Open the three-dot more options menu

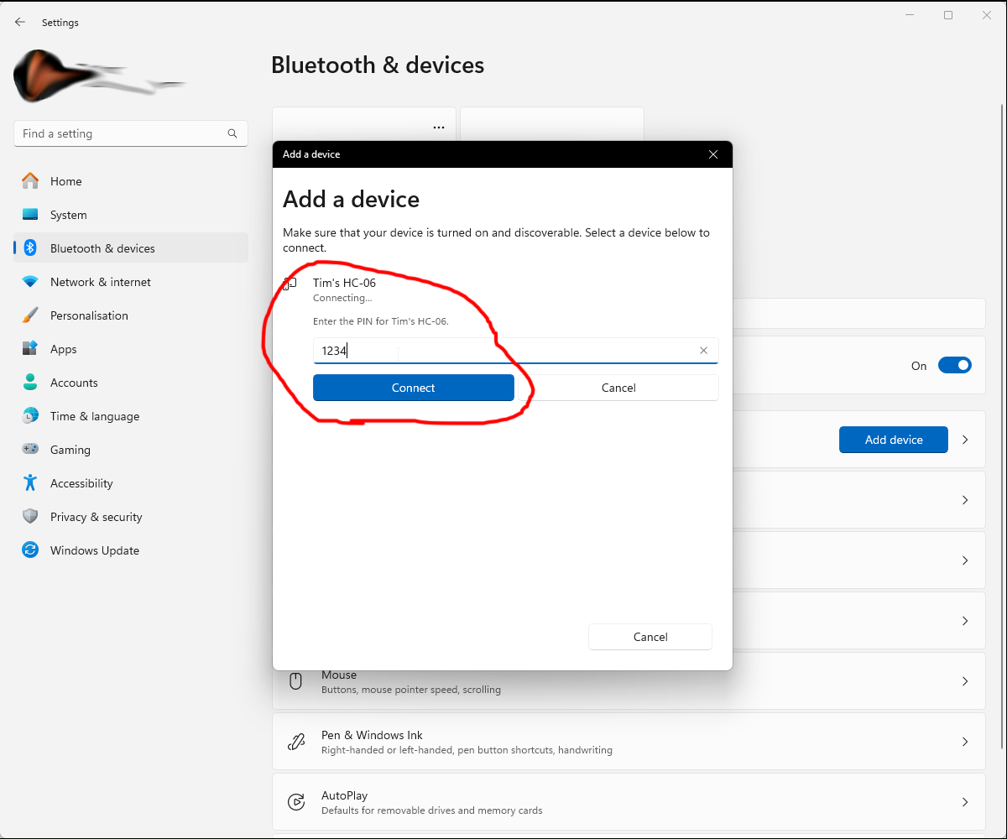coord(439,127)
